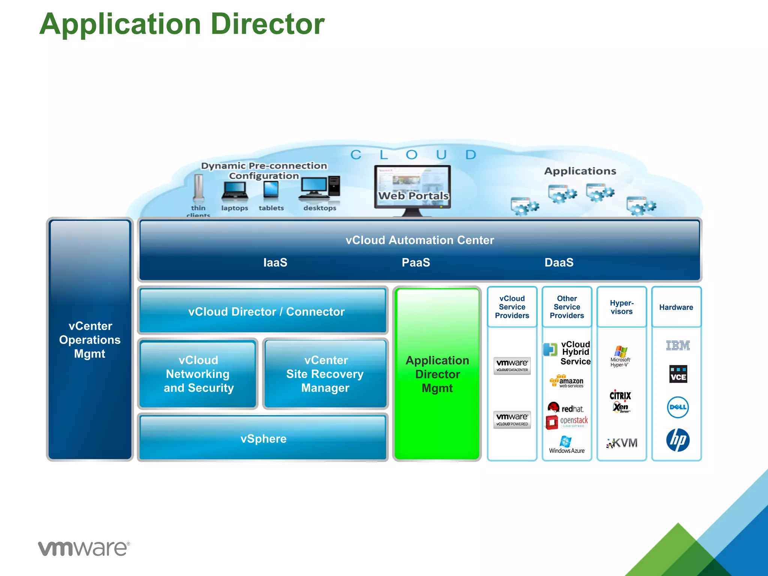The height and width of the screenshot is (576, 768).
Task: Select the KVM hypervisor logo
Action: click(x=622, y=443)
